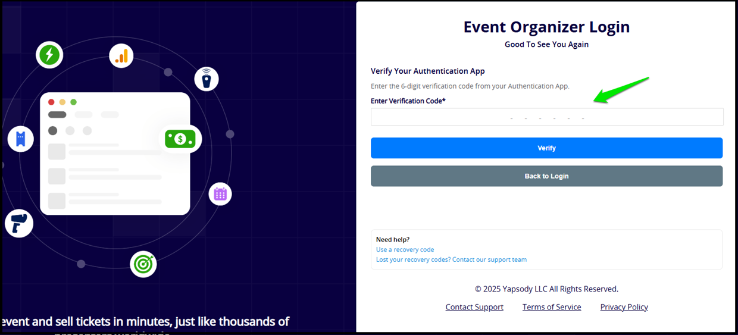Select the orange bar chart analytics icon
This screenshot has width=738, height=335.
click(x=121, y=56)
